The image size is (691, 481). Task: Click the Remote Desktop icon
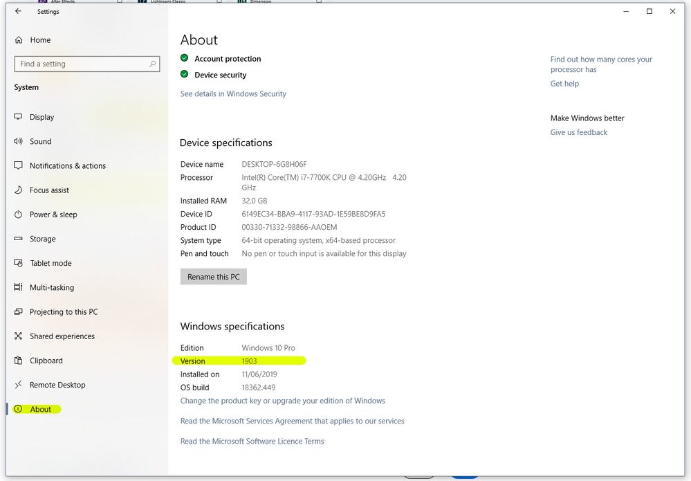coord(18,385)
